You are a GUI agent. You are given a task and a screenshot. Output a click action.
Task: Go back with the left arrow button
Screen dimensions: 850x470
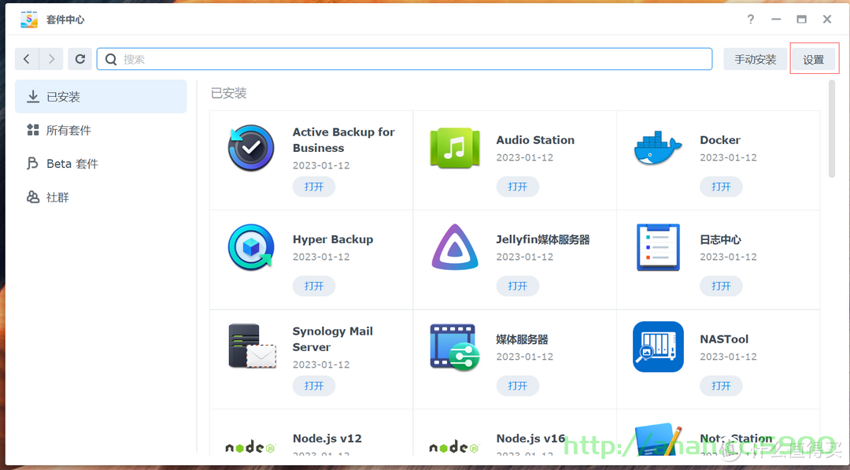pyautogui.click(x=27, y=59)
